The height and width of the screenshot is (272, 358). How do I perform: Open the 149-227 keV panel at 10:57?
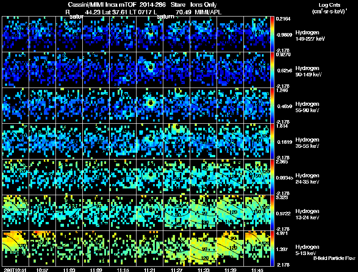(x=42, y=34)
